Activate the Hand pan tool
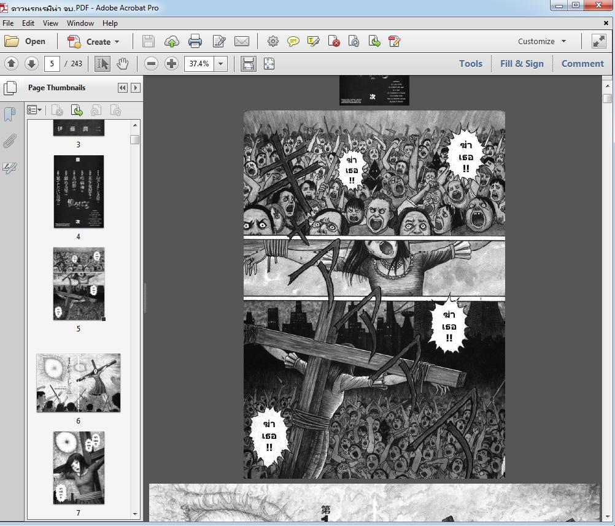Image resolution: width=615 pixels, height=526 pixels. 123,64
